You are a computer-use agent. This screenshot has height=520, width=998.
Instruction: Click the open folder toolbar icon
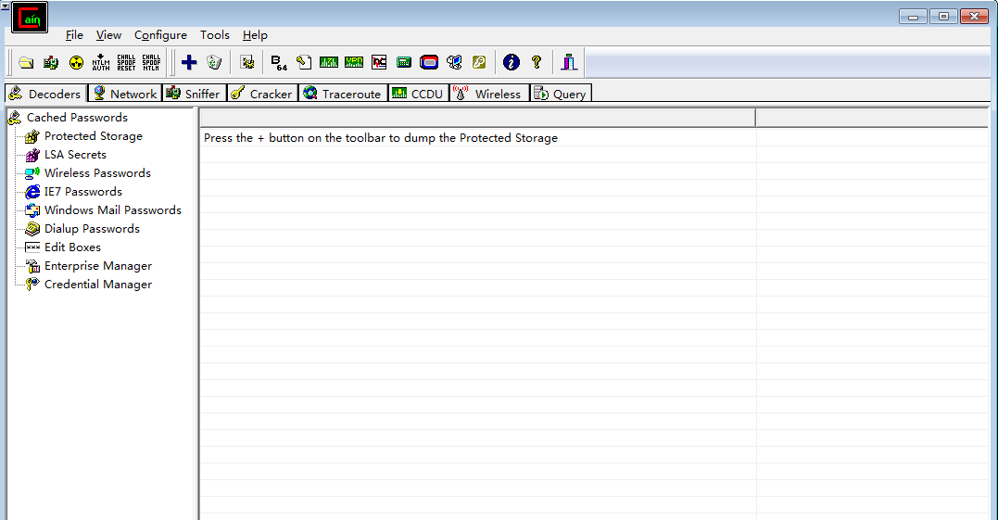[x=26, y=62]
